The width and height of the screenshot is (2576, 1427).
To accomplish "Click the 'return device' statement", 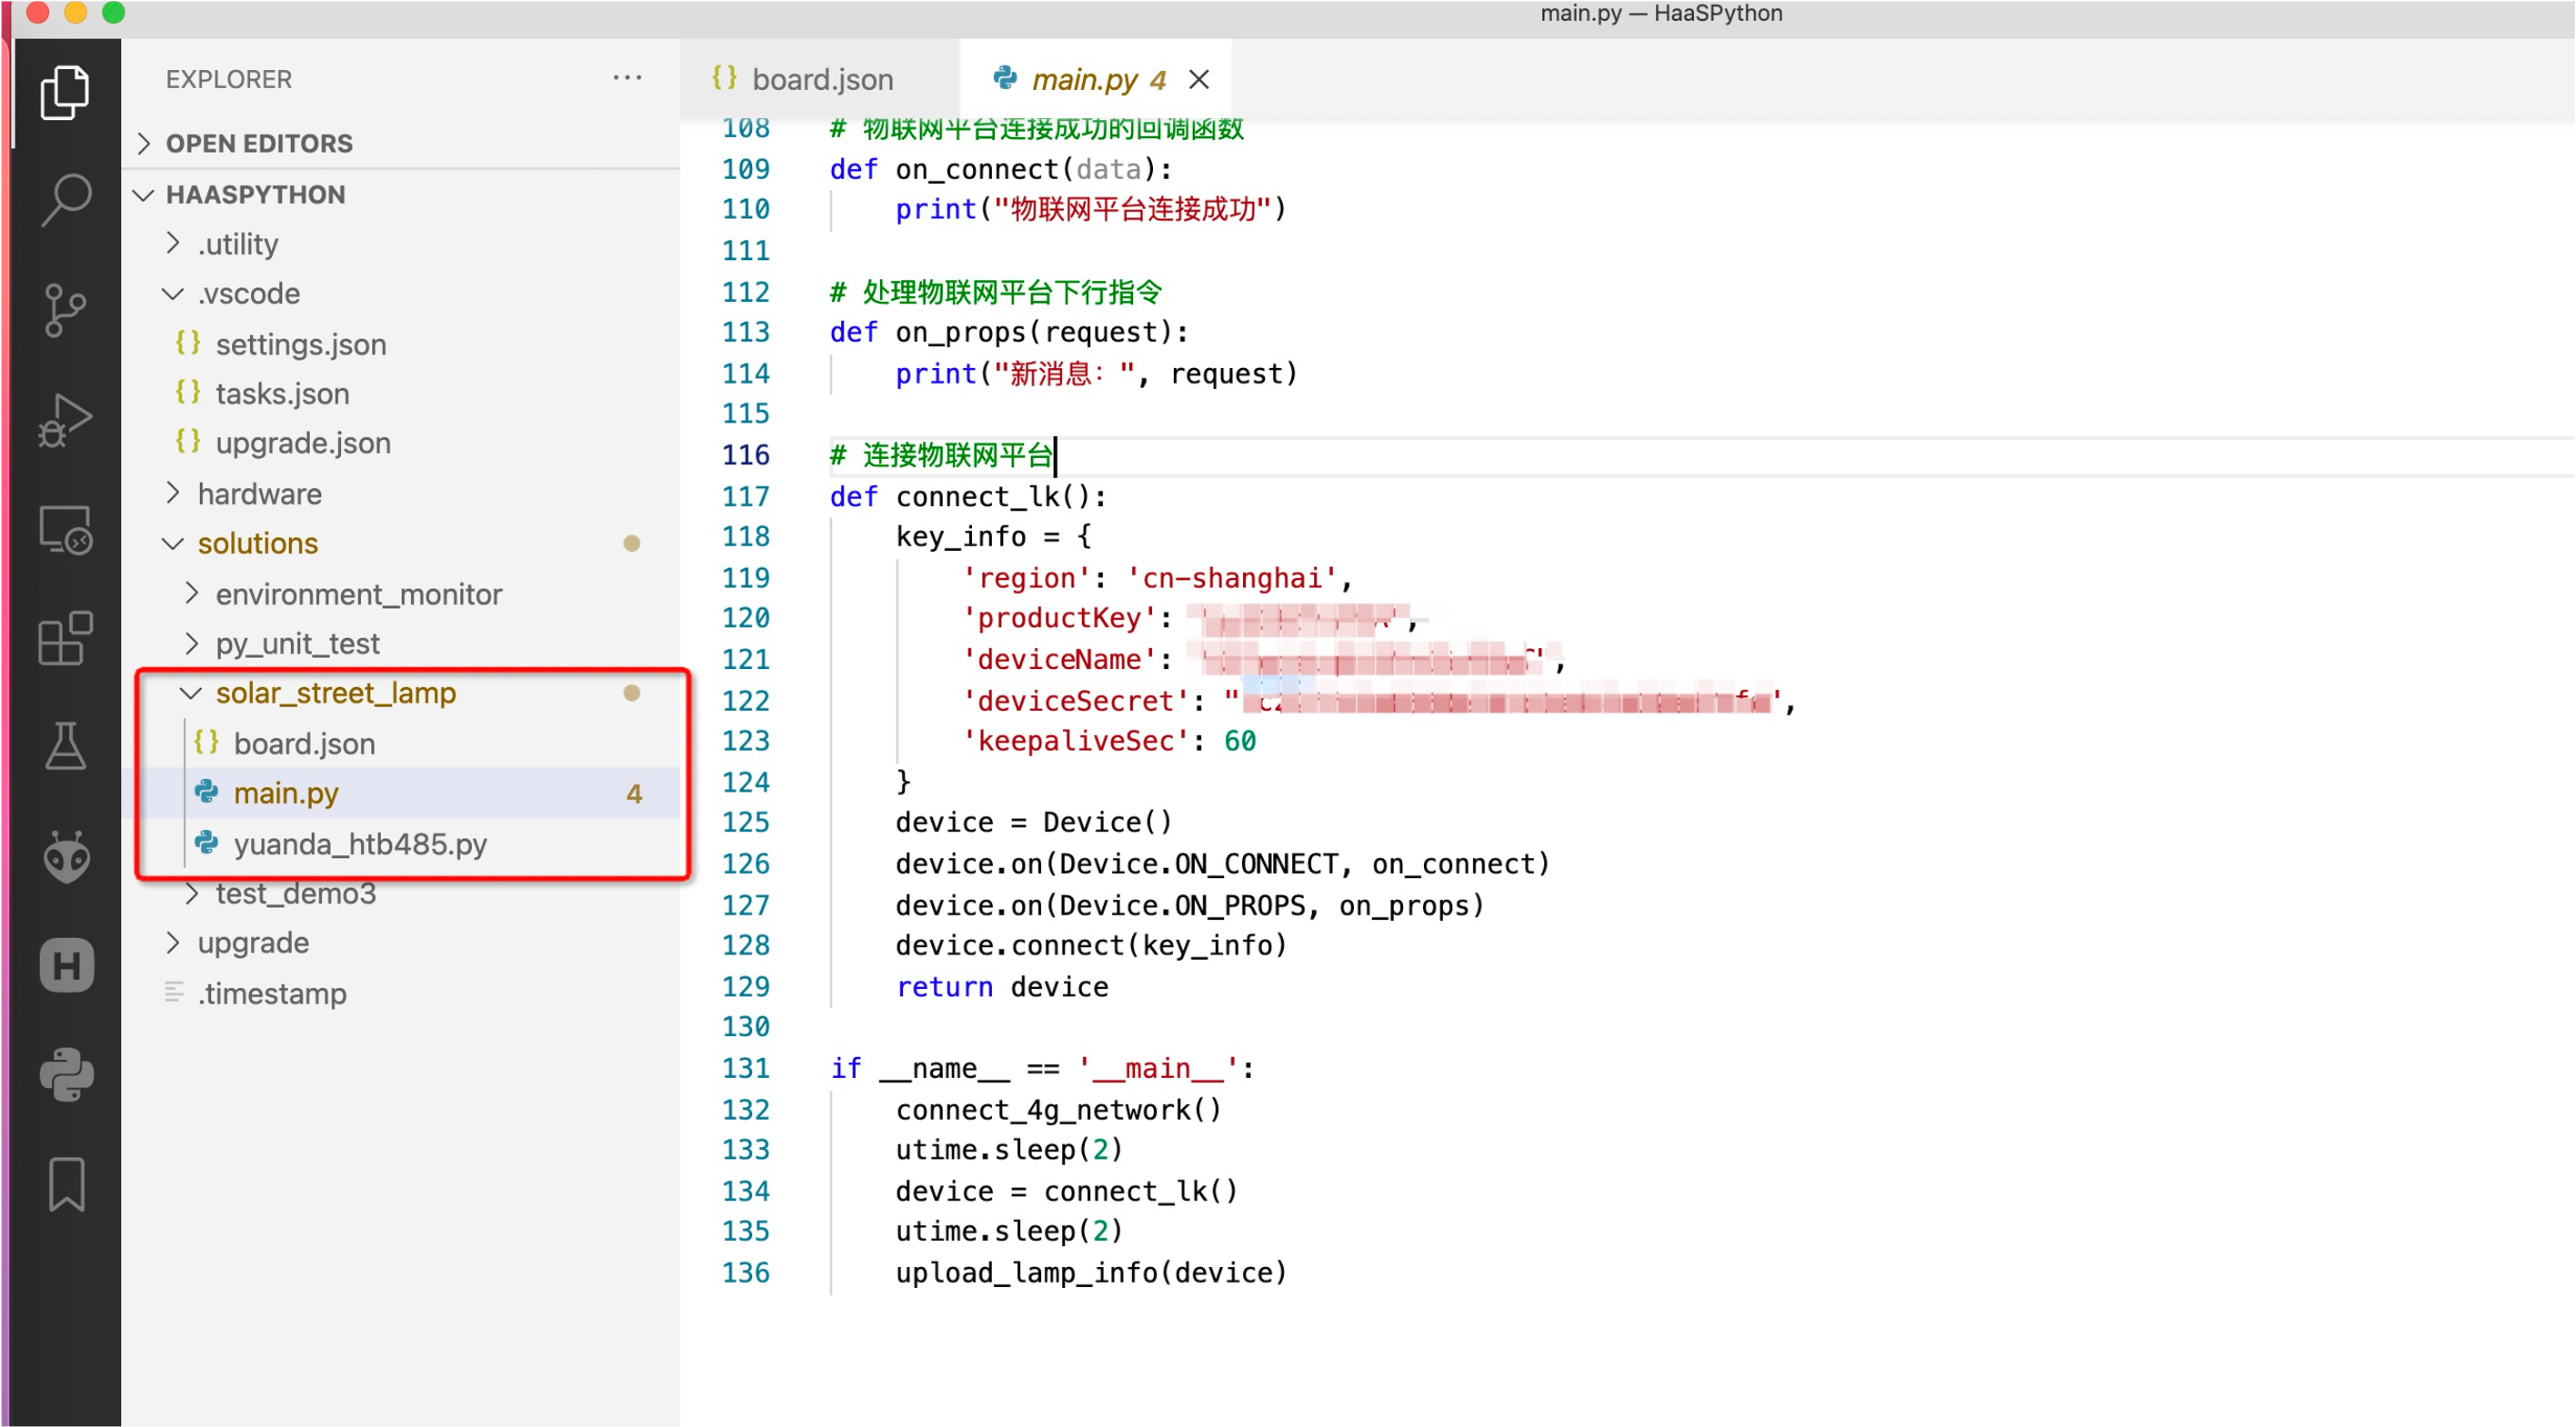I will [x=1002, y=987].
